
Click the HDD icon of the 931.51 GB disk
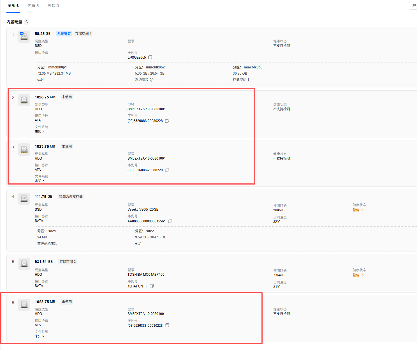(24, 264)
